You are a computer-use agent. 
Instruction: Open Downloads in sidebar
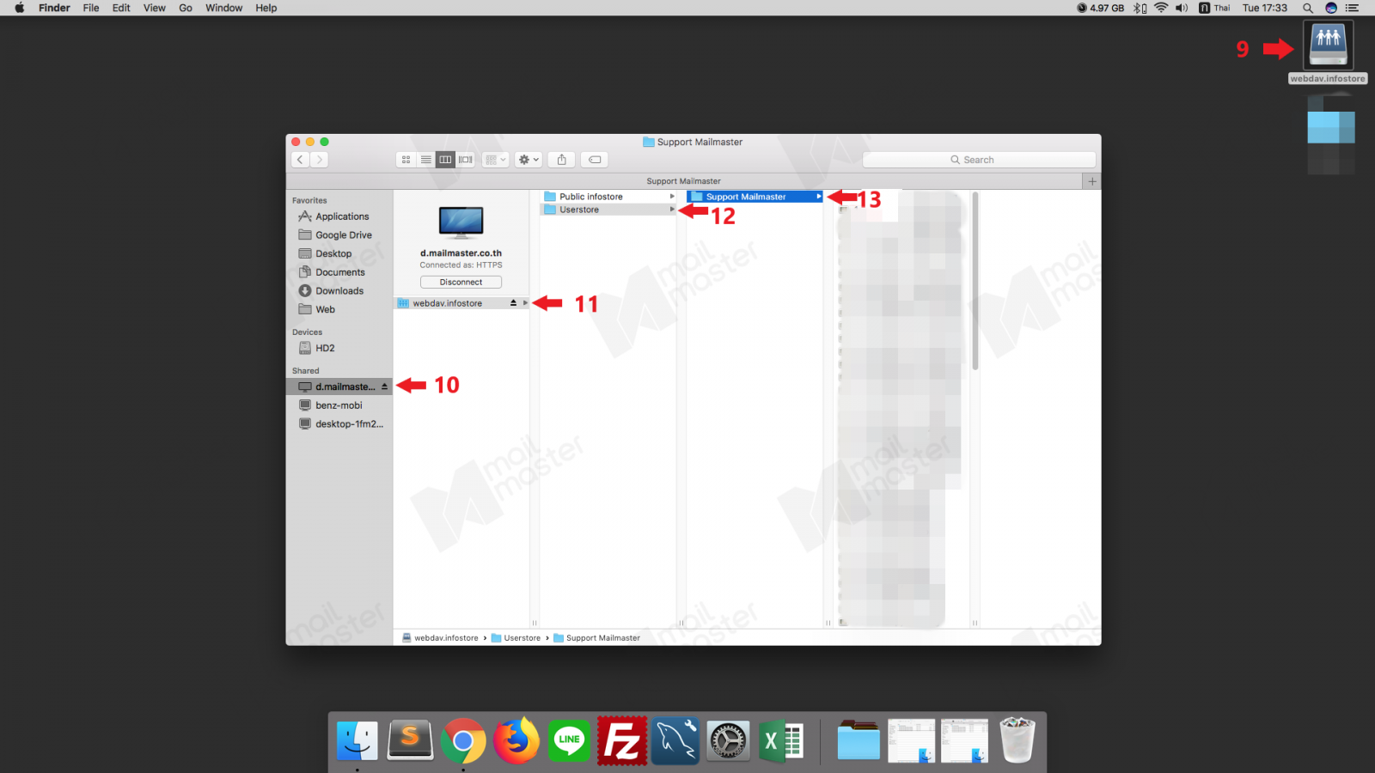339,291
